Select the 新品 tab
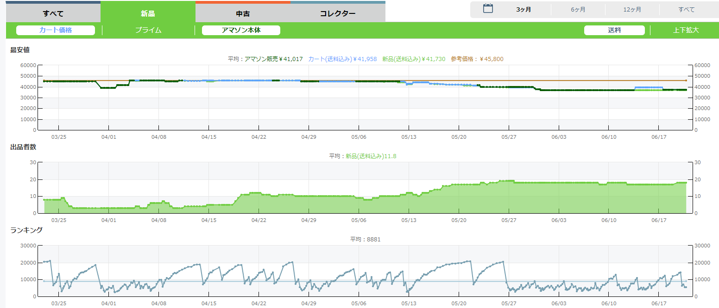The width and height of the screenshot is (719, 308). [148, 13]
